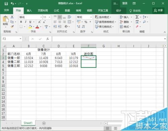Toggle top align in alignment group
Screen dimensions: 168x131
(55, 17)
